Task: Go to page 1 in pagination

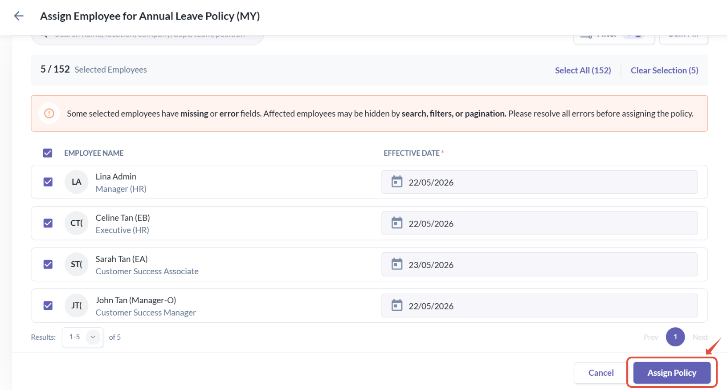Action: pos(675,337)
